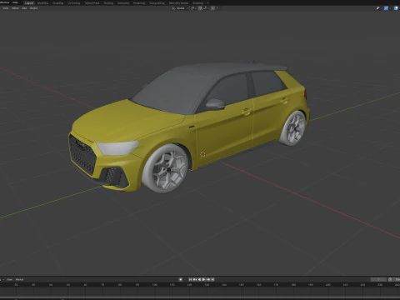Image resolution: width=400 pixels, height=300 pixels.
Task: Open the Modeling workspace tab
Action: click(x=42, y=3)
